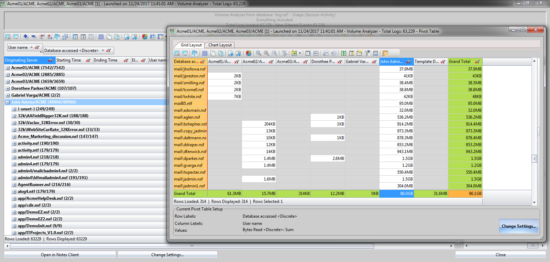The image size is (550, 262).
Task: Select the 86.1GB Grand Total cell
Action: (465, 194)
